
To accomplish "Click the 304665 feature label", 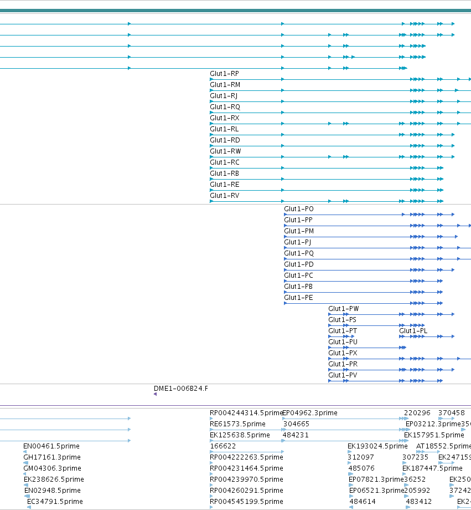I will pyautogui.click(x=296, y=424).
